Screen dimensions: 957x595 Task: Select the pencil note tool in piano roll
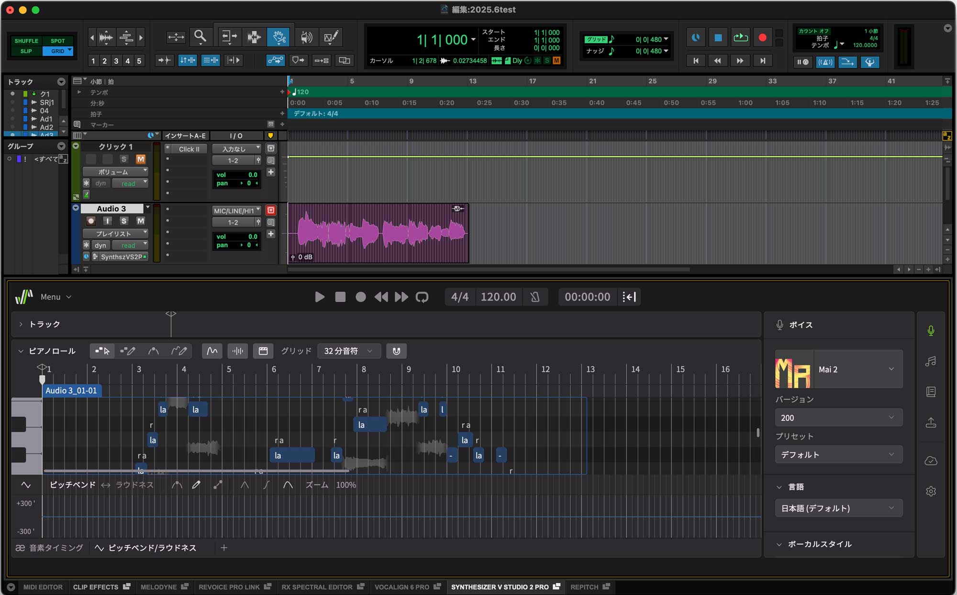pyautogui.click(x=127, y=351)
